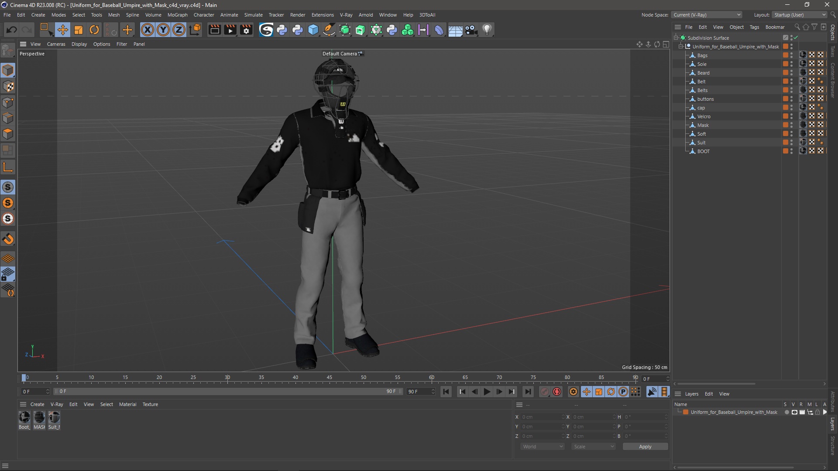This screenshot has width=838, height=471.
Task: Click the MoGraph cloner green icon
Action: pos(408,30)
